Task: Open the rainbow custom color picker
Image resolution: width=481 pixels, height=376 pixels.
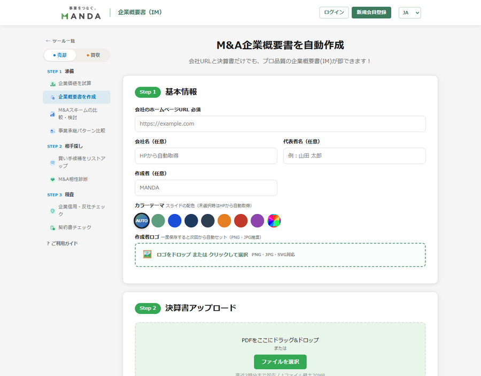Action: (274, 221)
